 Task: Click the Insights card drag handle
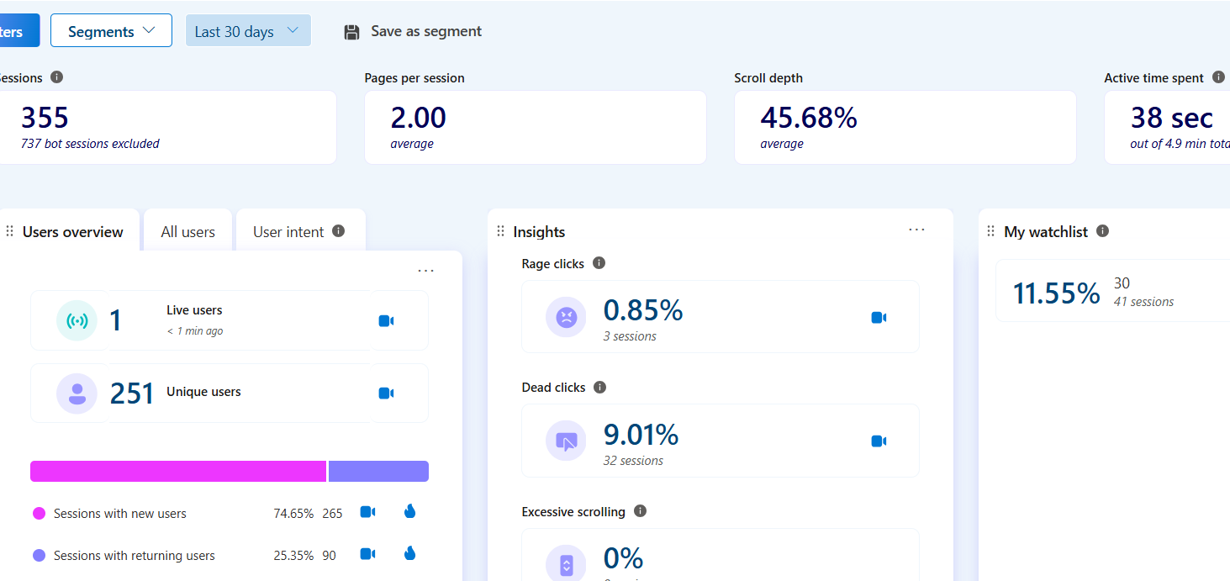pos(500,231)
